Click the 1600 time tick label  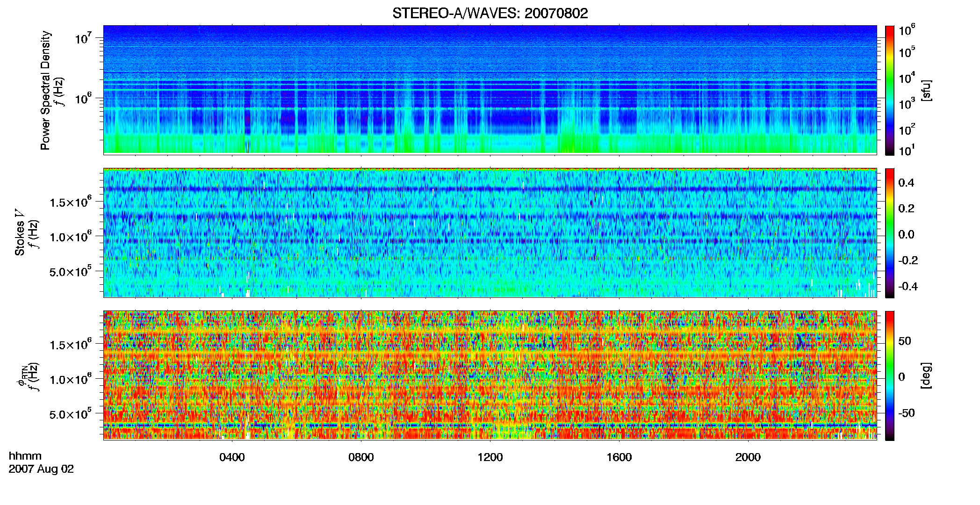(619, 457)
